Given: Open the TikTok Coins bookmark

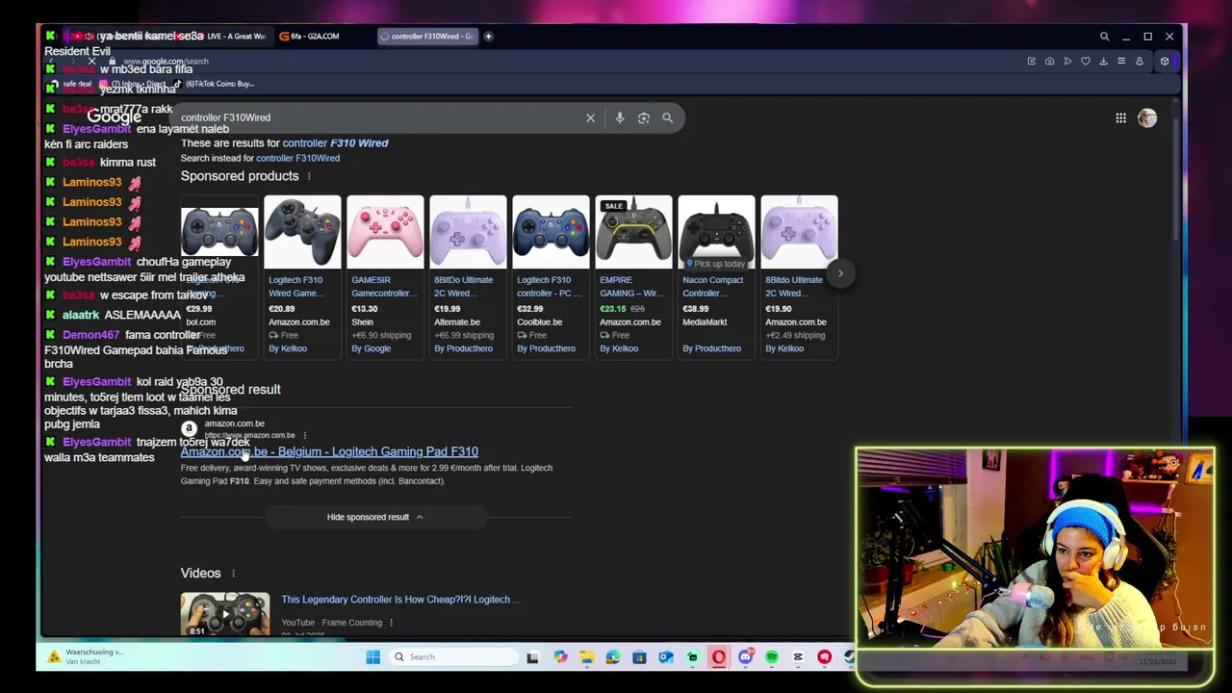Looking at the screenshot, I should 215,84.
